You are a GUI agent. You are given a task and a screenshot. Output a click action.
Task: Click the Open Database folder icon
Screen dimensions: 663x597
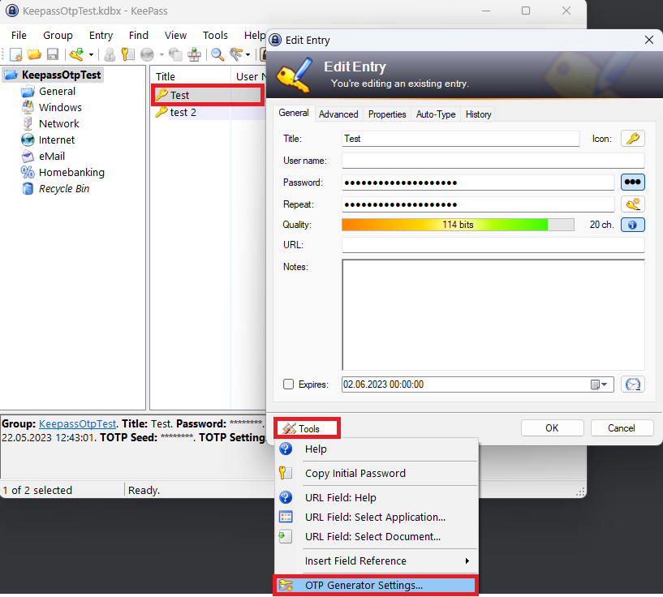[34, 54]
